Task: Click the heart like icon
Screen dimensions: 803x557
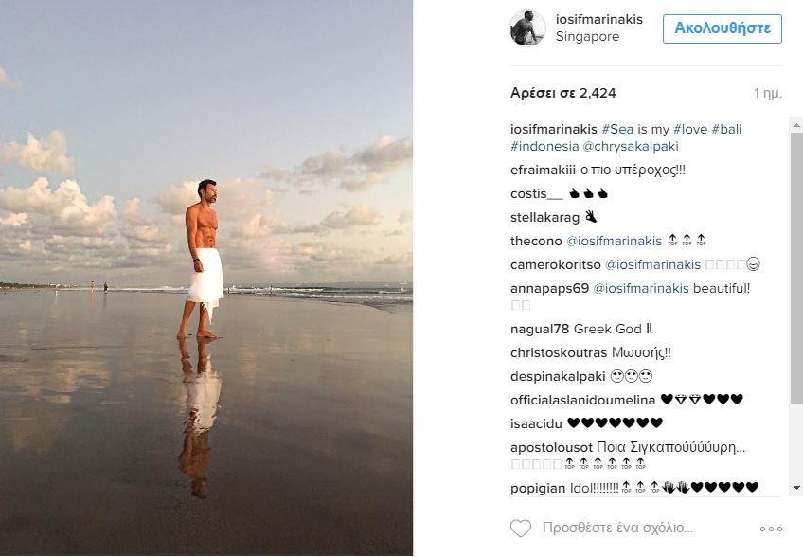Action: [521, 529]
